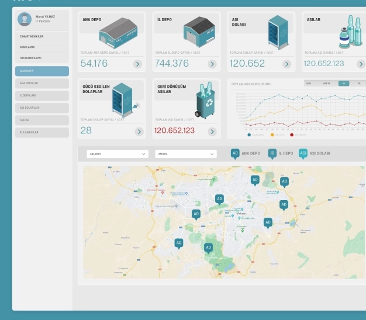Click the blue legend dot below chart

coord(249,135)
